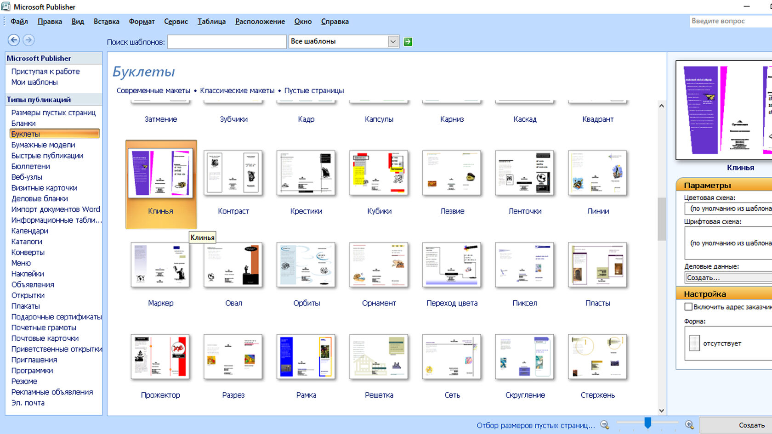The width and height of the screenshot is (772, 434).
Task: Open the Вид menu
Action: [78, 22]
